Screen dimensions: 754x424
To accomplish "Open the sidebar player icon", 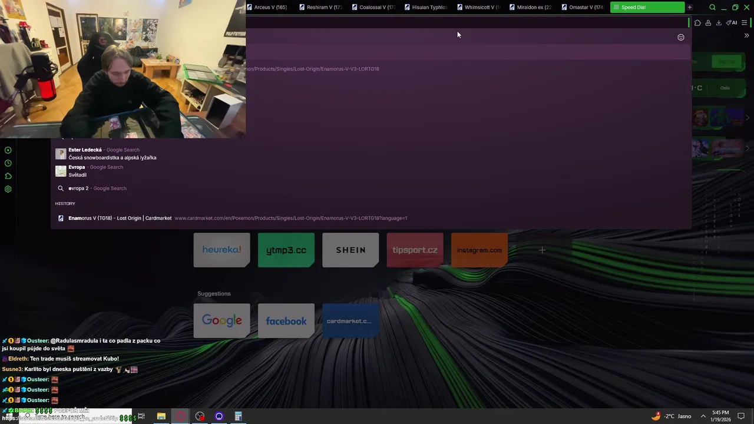I will coord(8,150).
